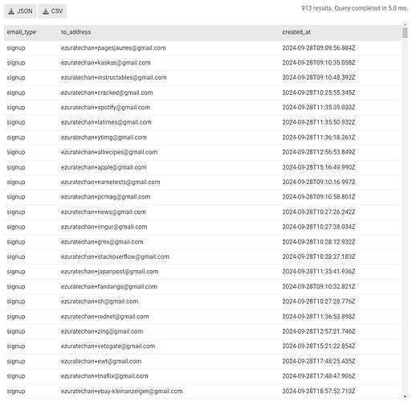Viewport: 412px width, 402px height.
Task: Download results as CSV
Action: point(52,11)
